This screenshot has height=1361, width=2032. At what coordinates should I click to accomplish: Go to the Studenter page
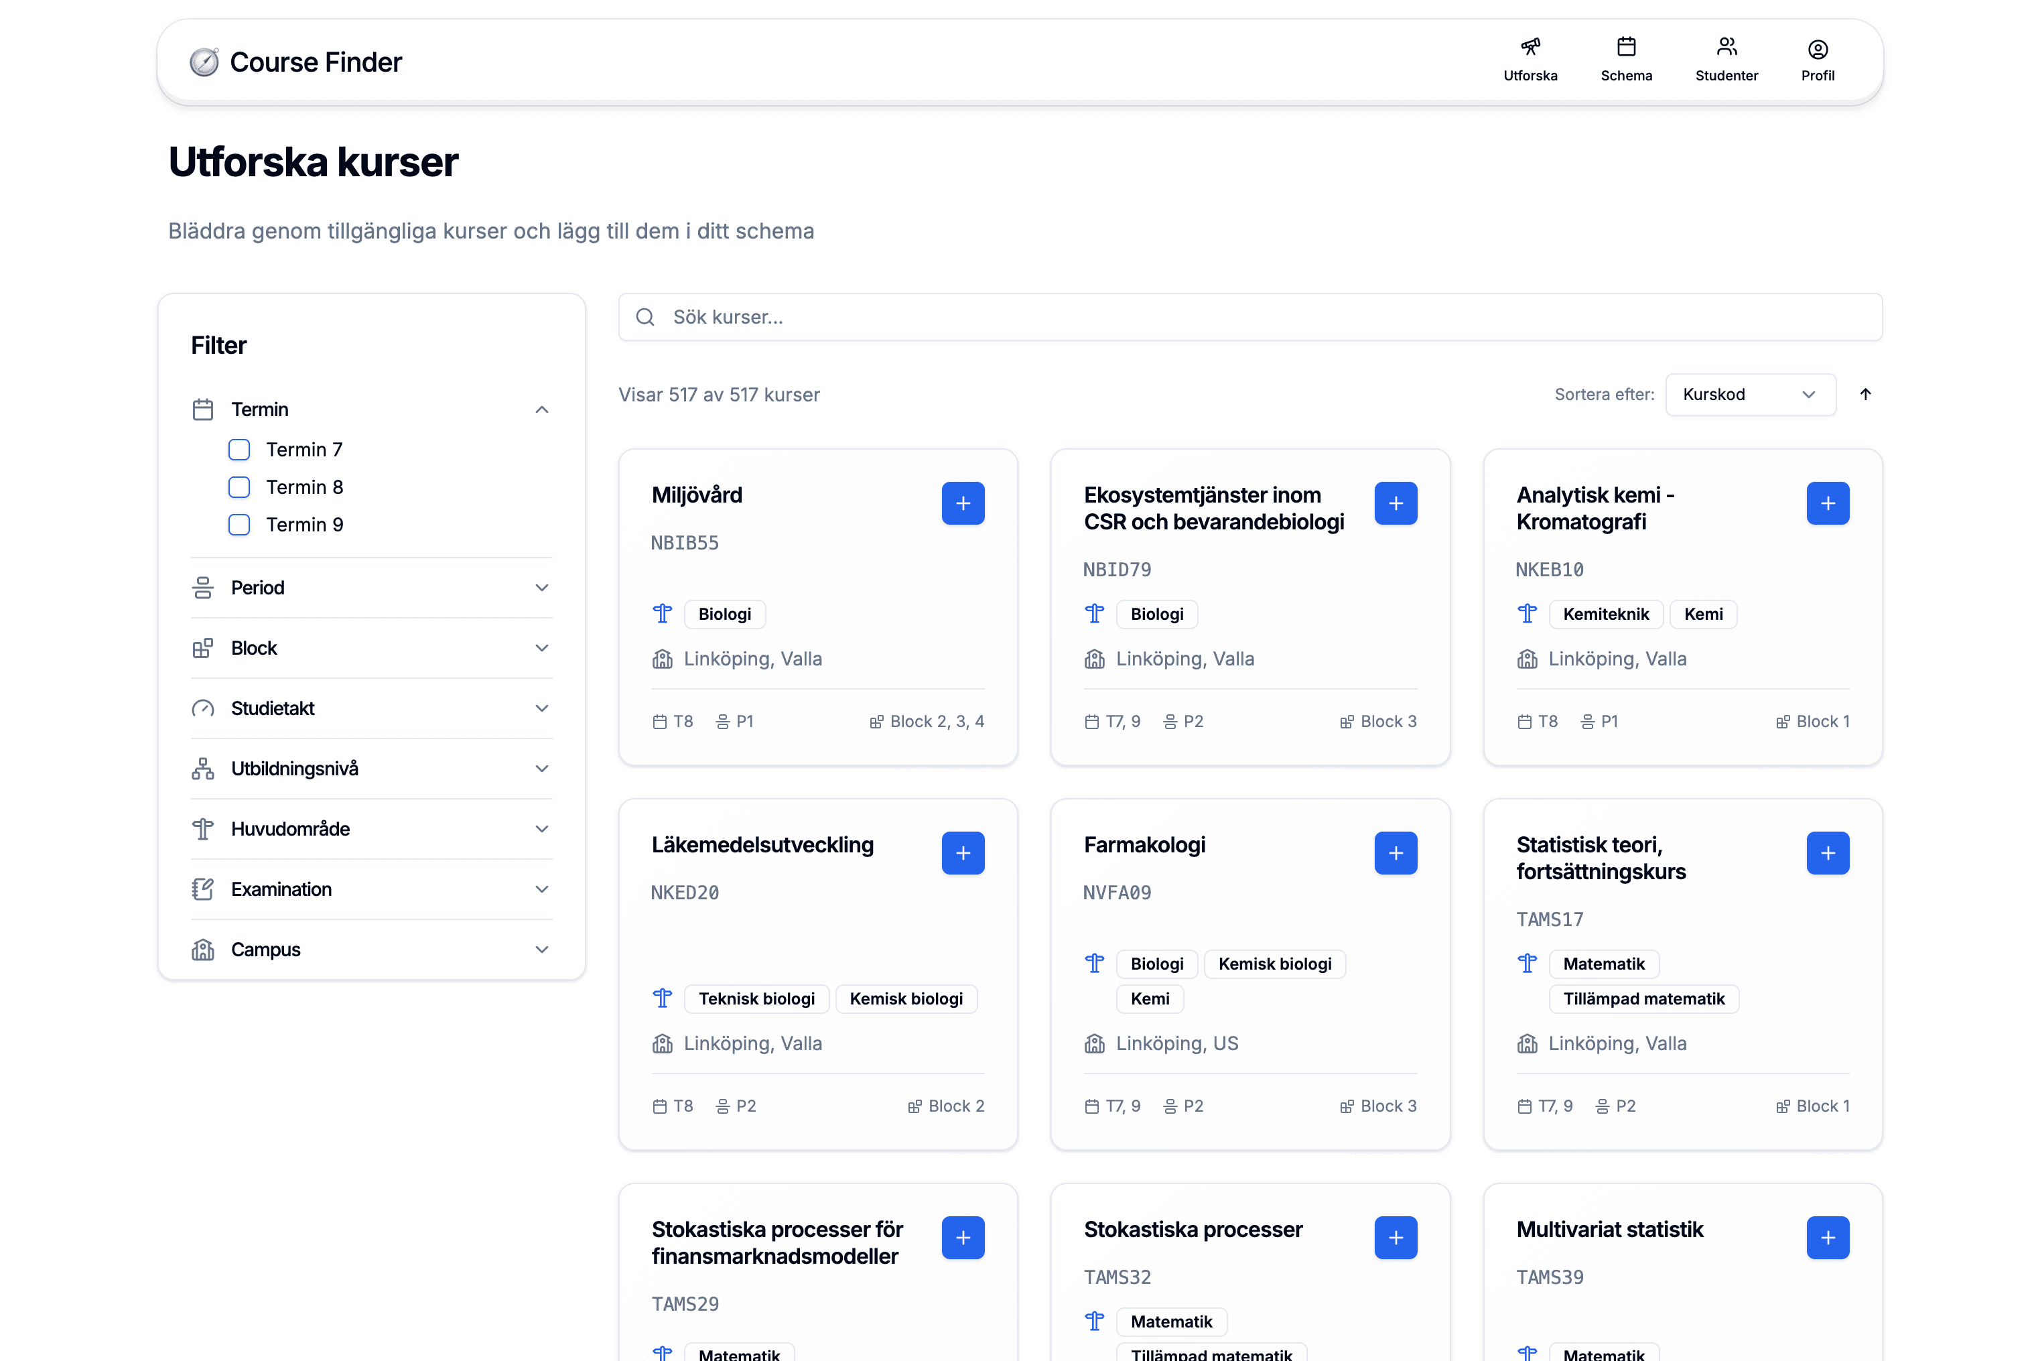pyautogui.click(x=1726, y=59)
